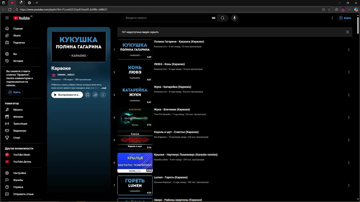Click the sidebar Войти button

click(x=14, y=92)
